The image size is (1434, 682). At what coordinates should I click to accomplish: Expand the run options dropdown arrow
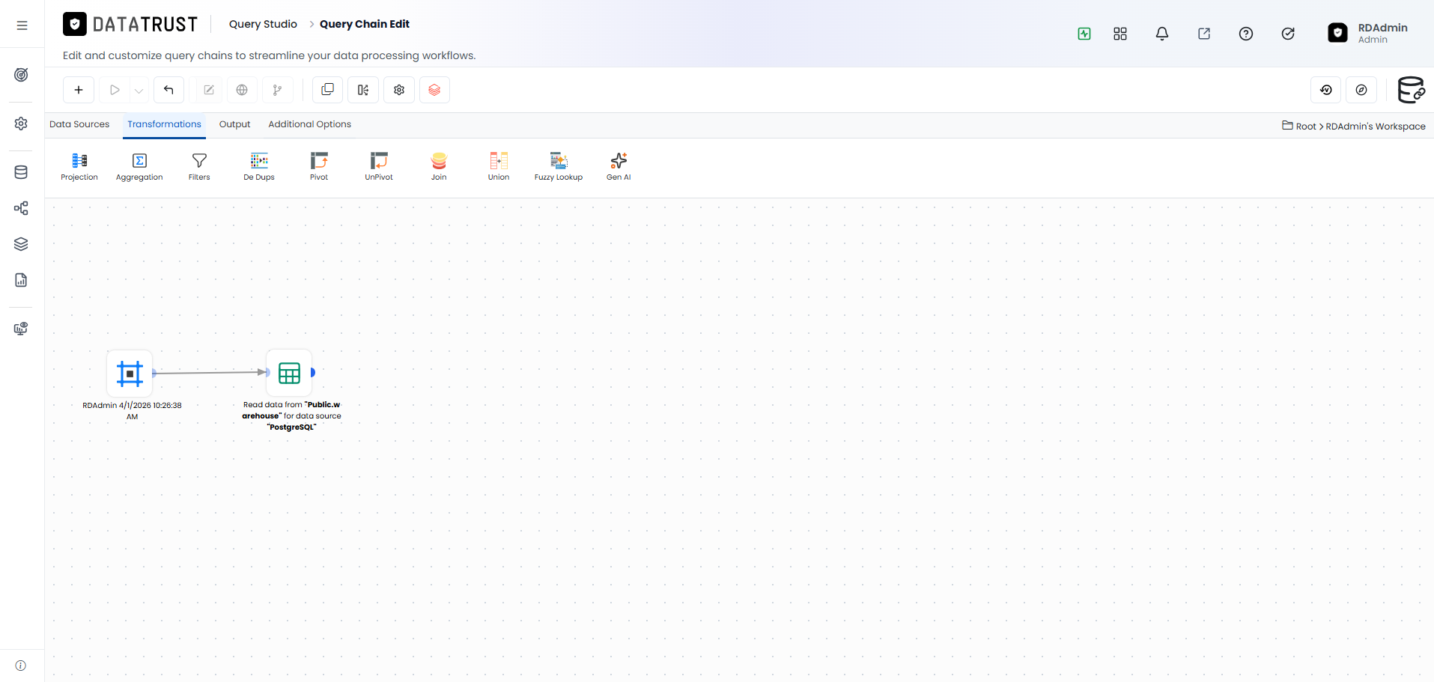point(139,90)
